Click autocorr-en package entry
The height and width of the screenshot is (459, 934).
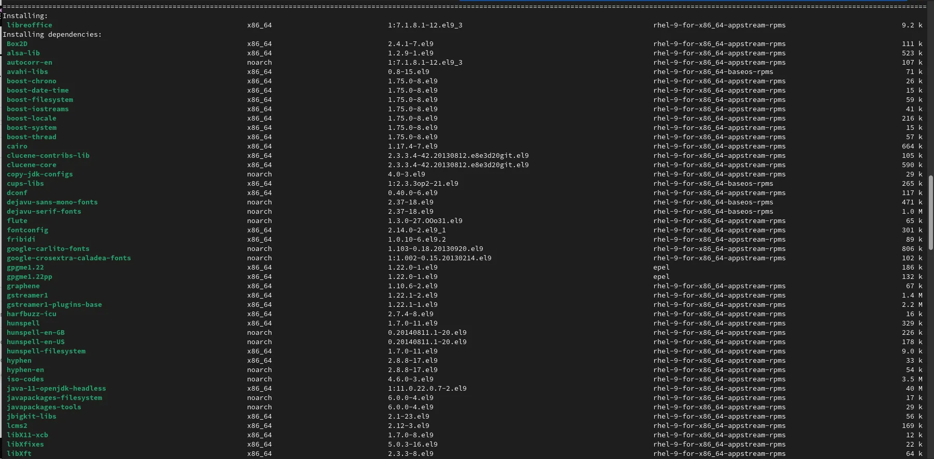30,62
